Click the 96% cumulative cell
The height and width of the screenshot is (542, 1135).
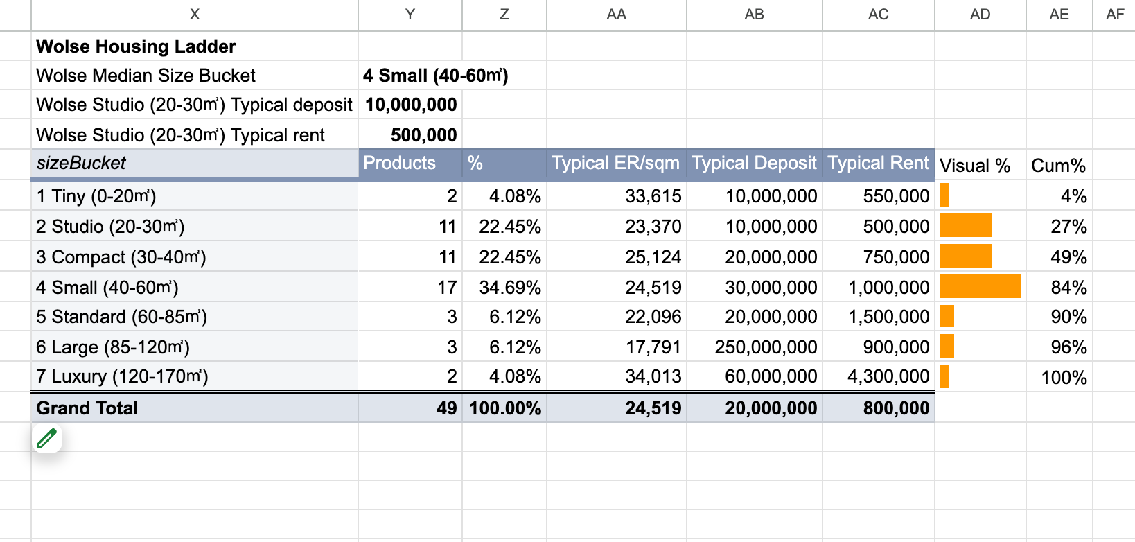point(1059,347)
